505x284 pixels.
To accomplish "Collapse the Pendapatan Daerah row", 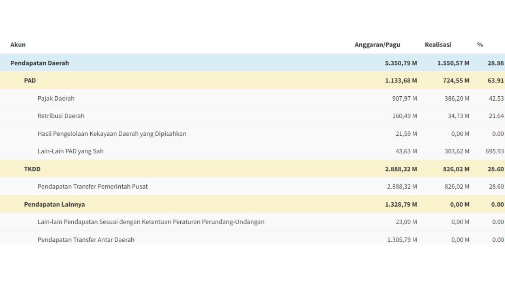I will point(39,63).
